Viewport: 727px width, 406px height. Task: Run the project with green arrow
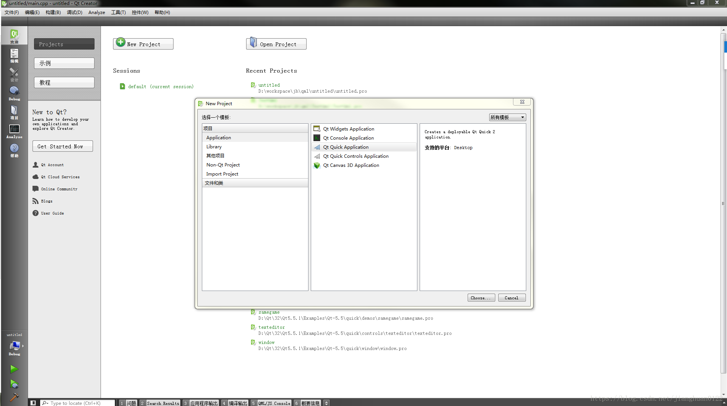pos(14,369)
